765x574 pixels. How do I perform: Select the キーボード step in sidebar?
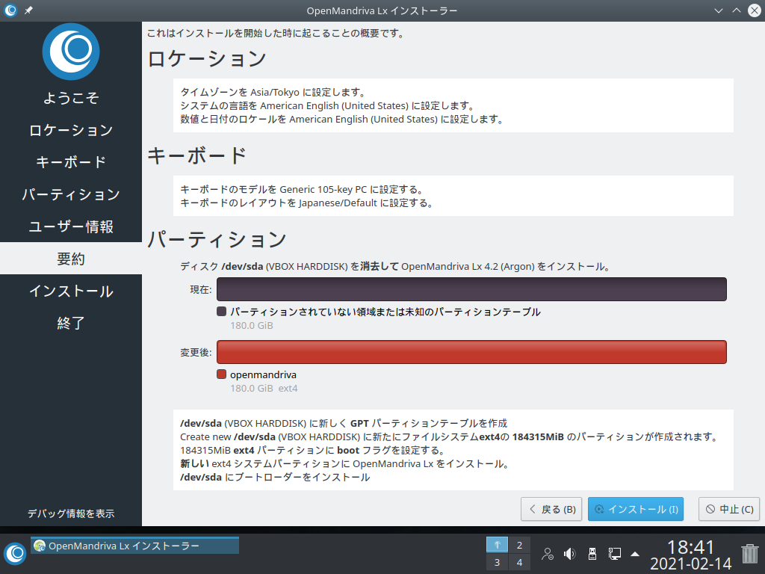click(71, 162)
